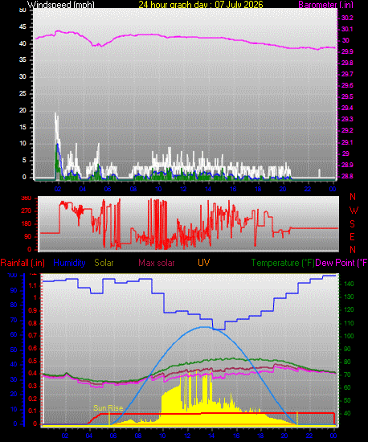368x442 pixels.
Task: Click the Rainfall (.in) legend label
Action: pos(22,263)
